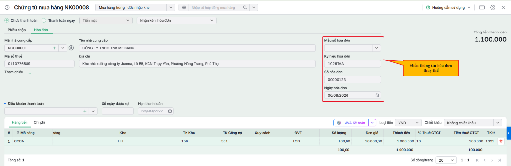Click the Thành tiền column header
This screenshot has height=166, width=511.
[x=399, y=133]
